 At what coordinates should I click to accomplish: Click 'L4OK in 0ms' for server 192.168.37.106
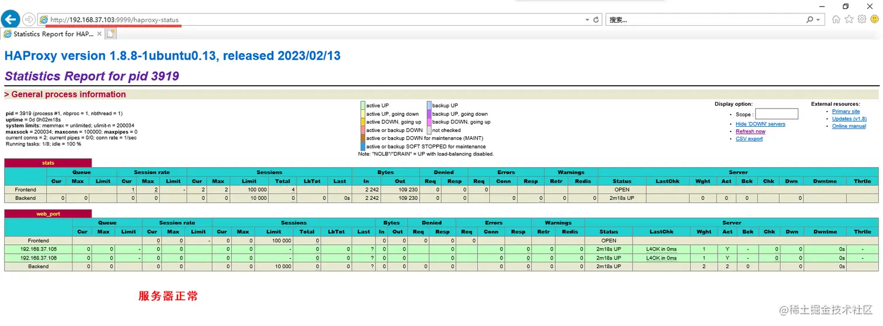[661, 258]
